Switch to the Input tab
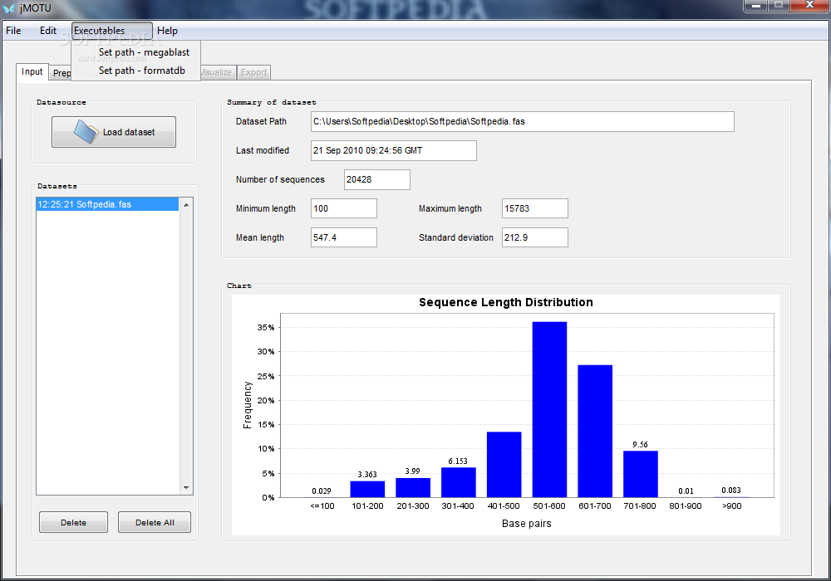Screen dimensions: 831x581 pyautogui.click(x=32, y=72)
